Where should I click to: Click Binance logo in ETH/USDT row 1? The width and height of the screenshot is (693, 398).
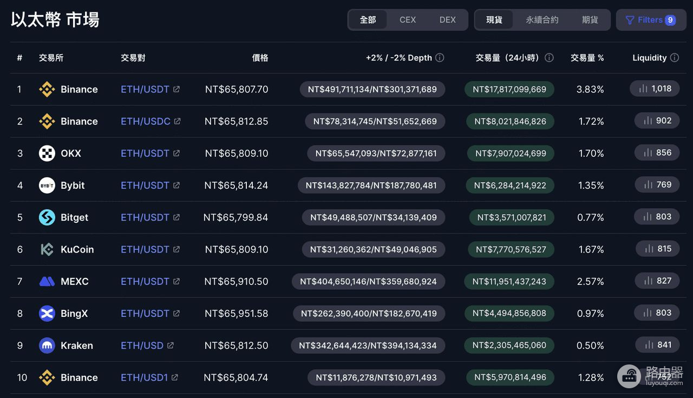click(x=47, y=89)
